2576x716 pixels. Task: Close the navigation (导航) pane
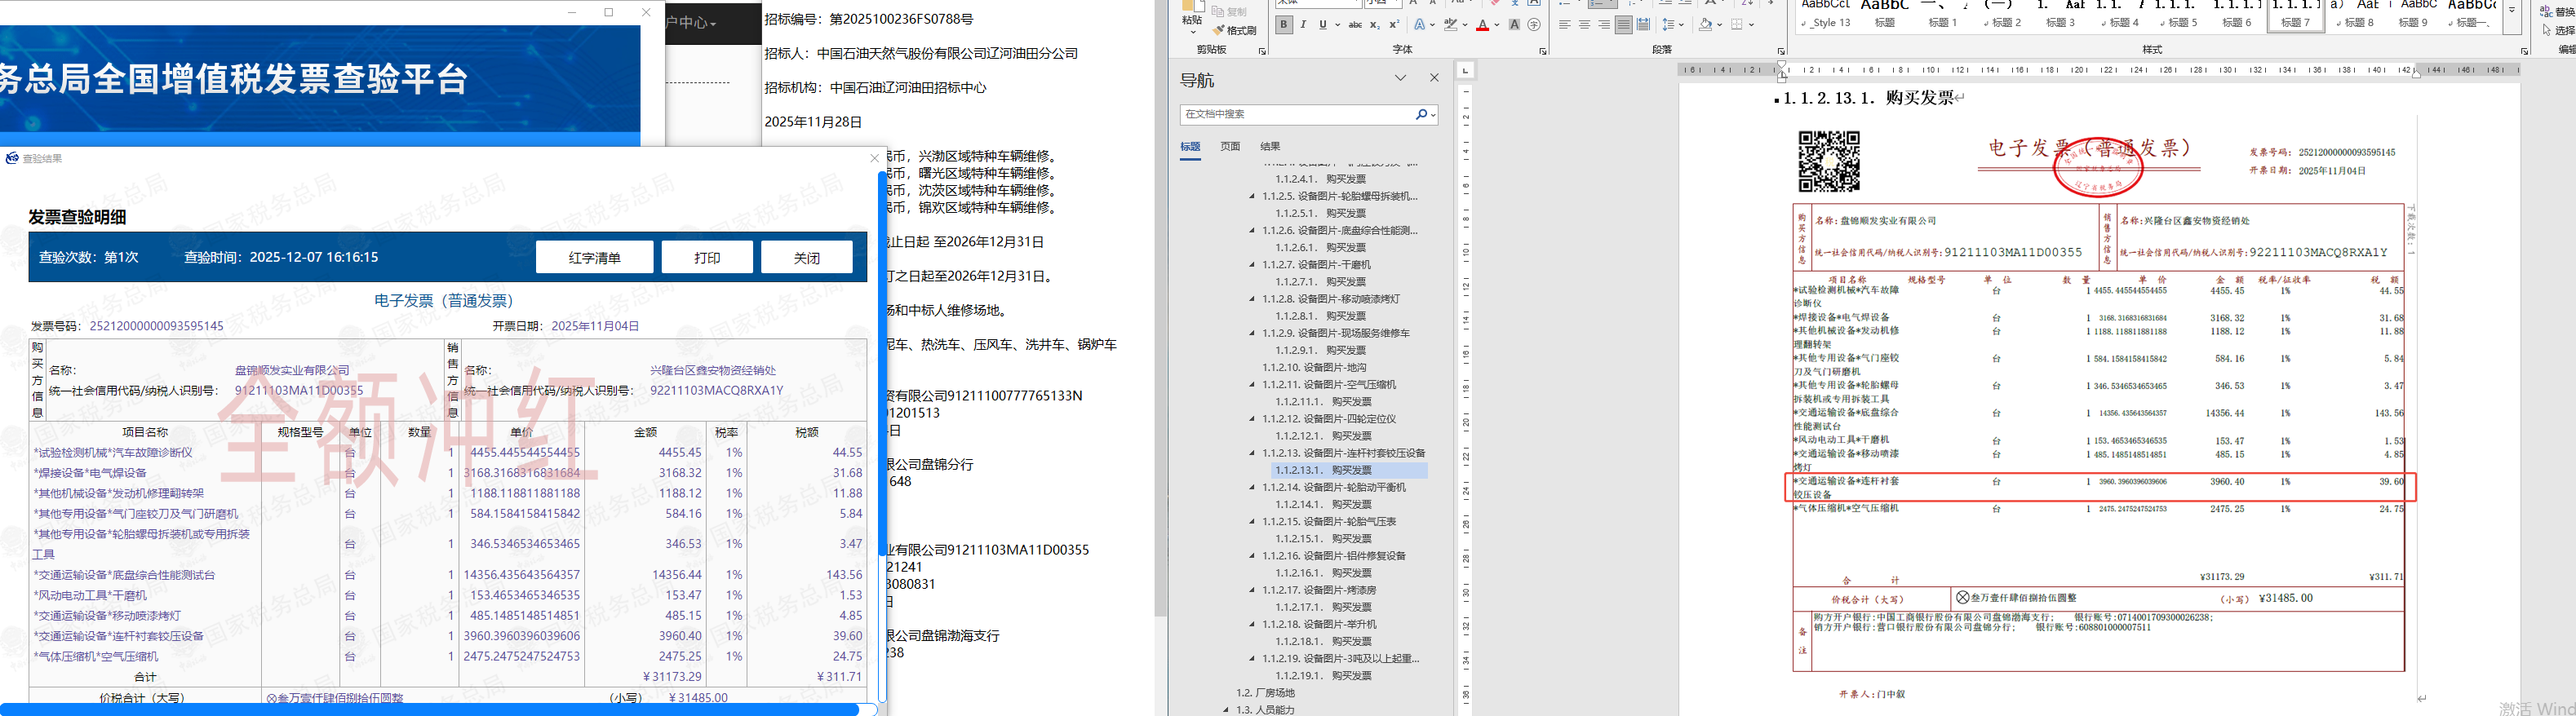1434,78
